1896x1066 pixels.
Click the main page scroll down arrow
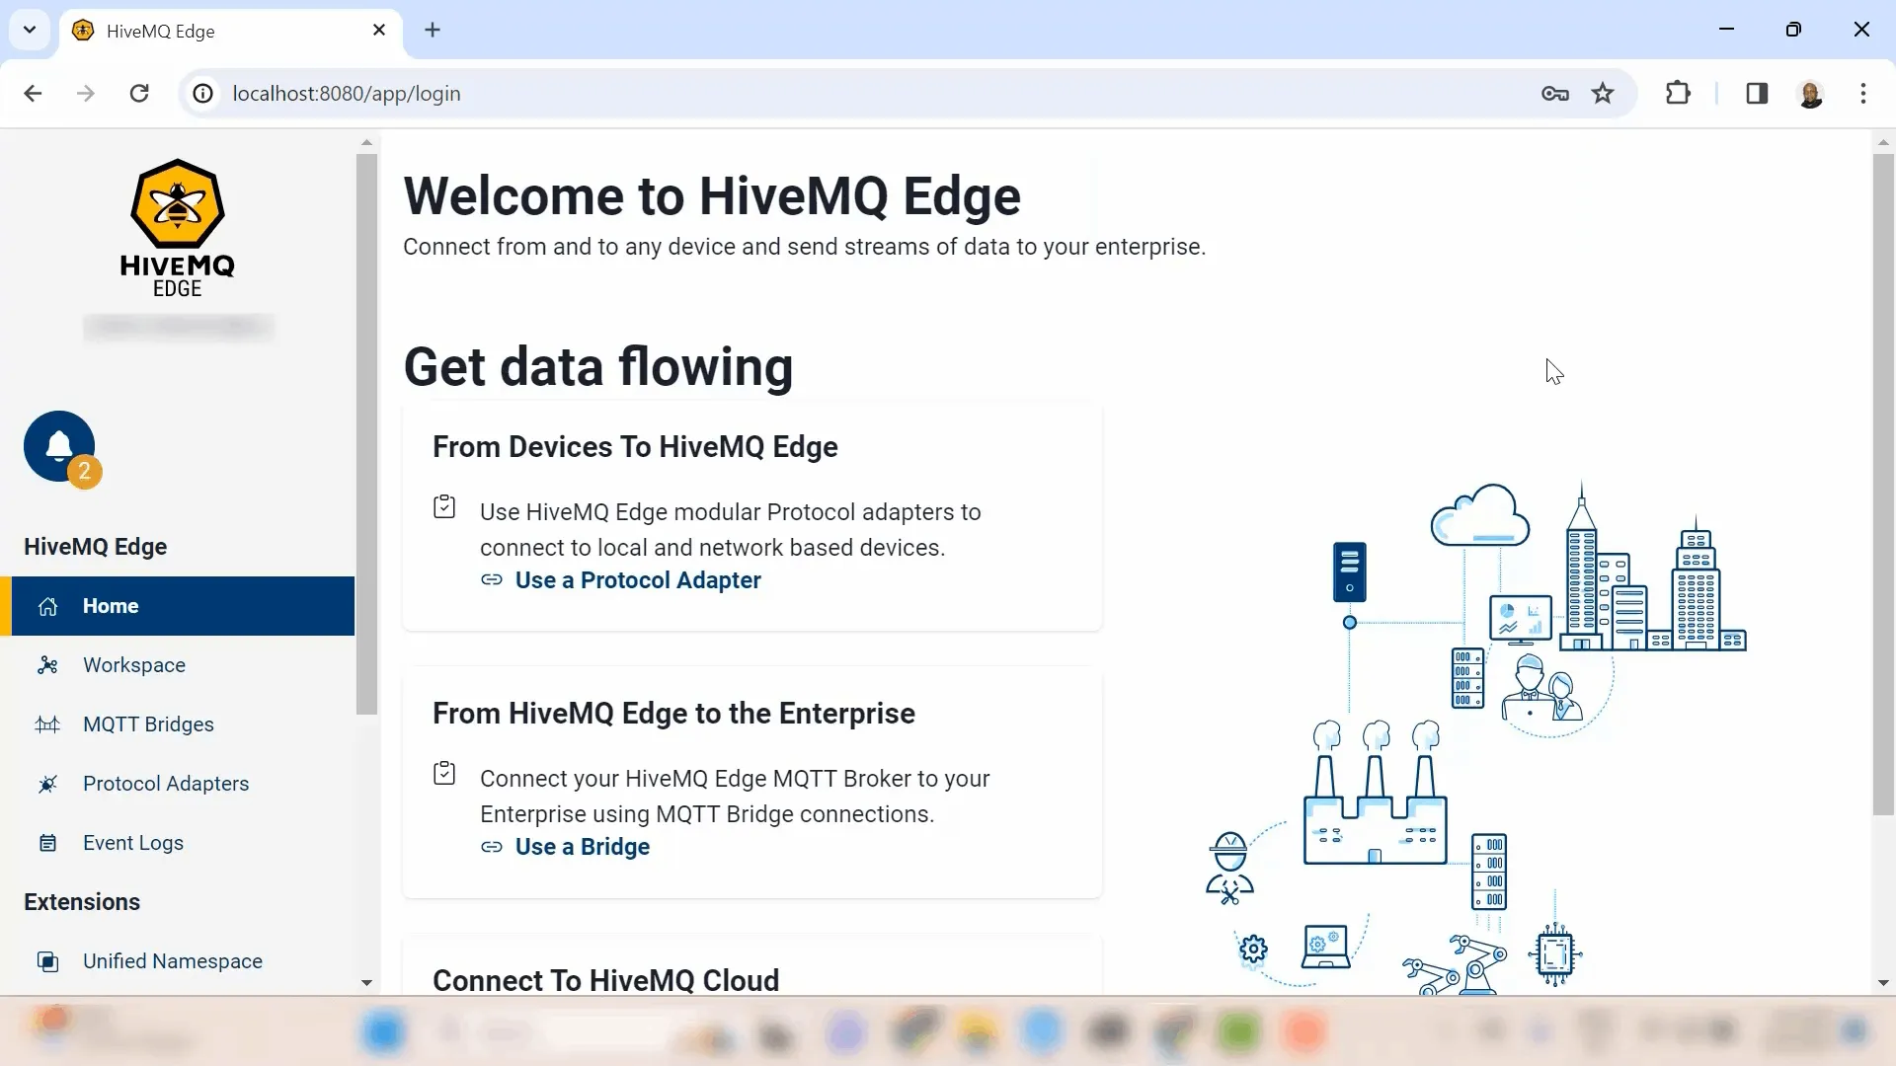tap(1883, 983)
